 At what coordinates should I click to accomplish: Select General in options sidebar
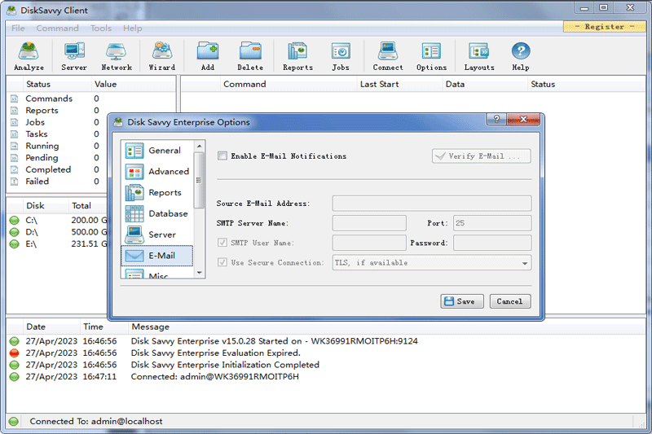click(156, 151)
